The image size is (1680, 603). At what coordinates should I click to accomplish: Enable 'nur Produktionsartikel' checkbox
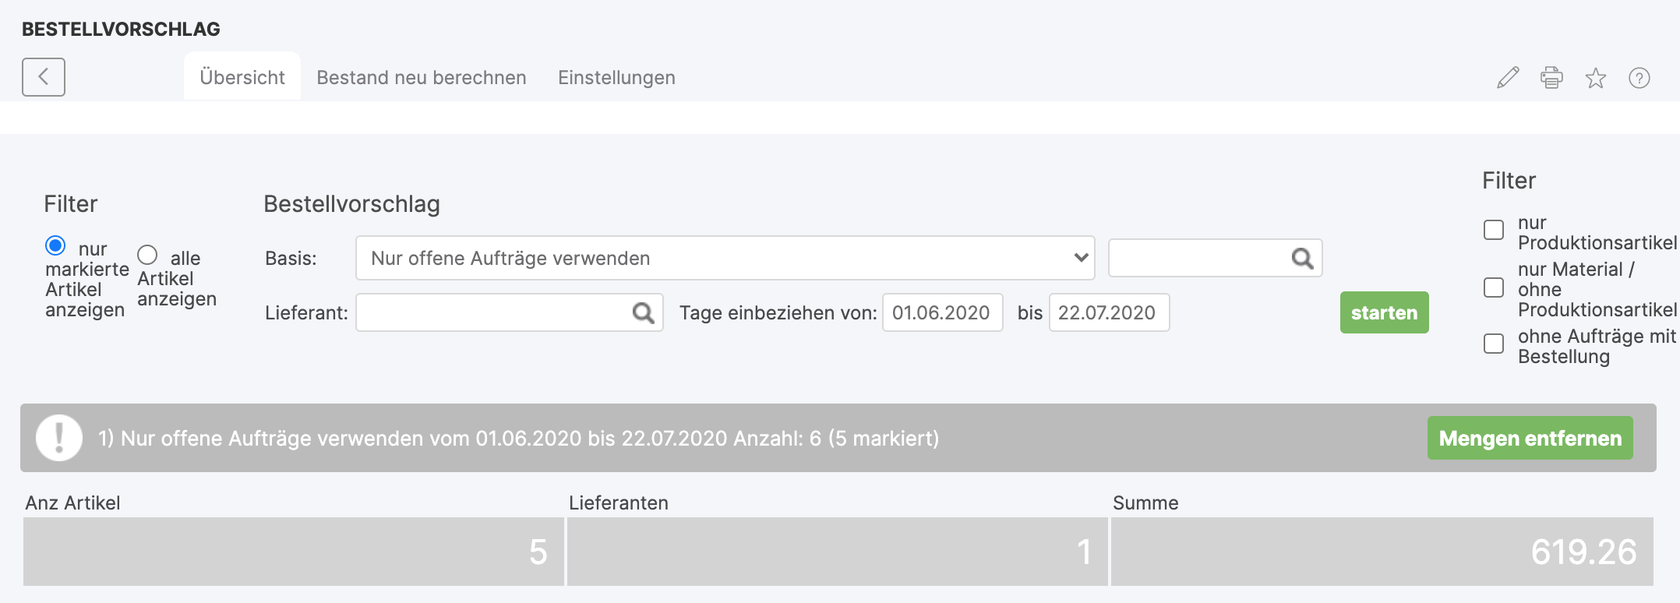[x=1494, y=231]
